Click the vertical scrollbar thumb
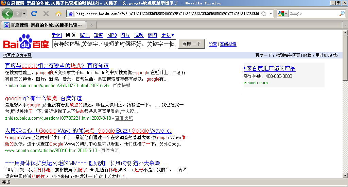Viewport: 348px width, 187px height. (345, 58)
